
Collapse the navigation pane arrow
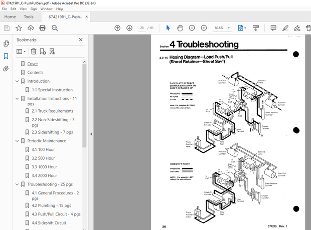tap(91, 134)
